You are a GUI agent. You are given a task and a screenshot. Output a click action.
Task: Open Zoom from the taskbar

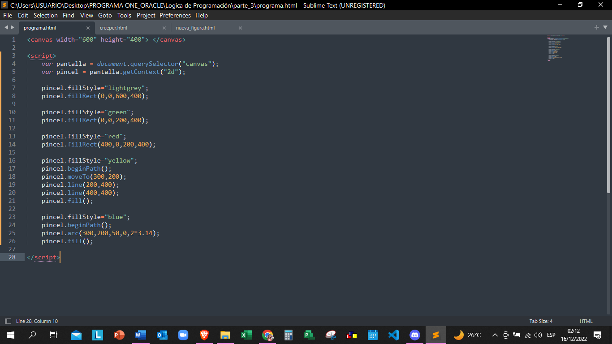pyautogui.click(x=183, y=335)
